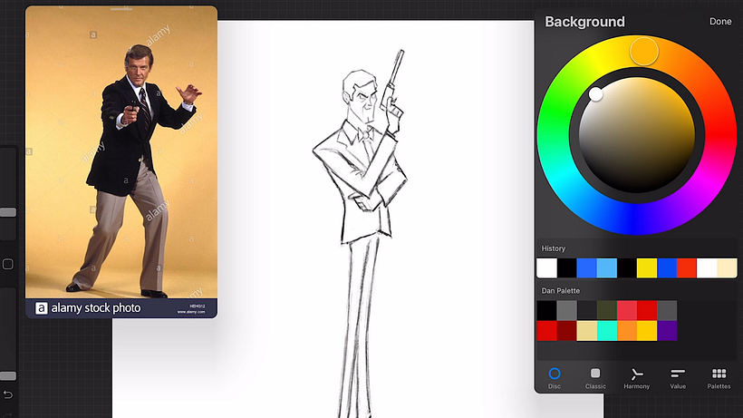743x418 pixels.
Task: Click the brush opacity slider handle
Action: [x=8, y=375]
